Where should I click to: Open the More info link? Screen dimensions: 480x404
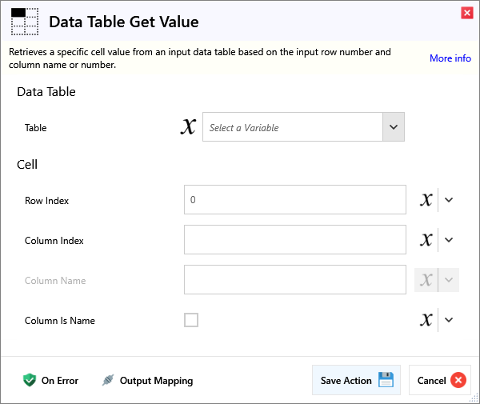click(x=450, y=58)
